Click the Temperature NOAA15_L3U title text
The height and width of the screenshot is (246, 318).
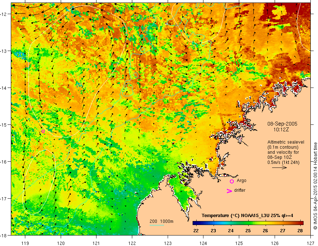click(x=247, y=216)
